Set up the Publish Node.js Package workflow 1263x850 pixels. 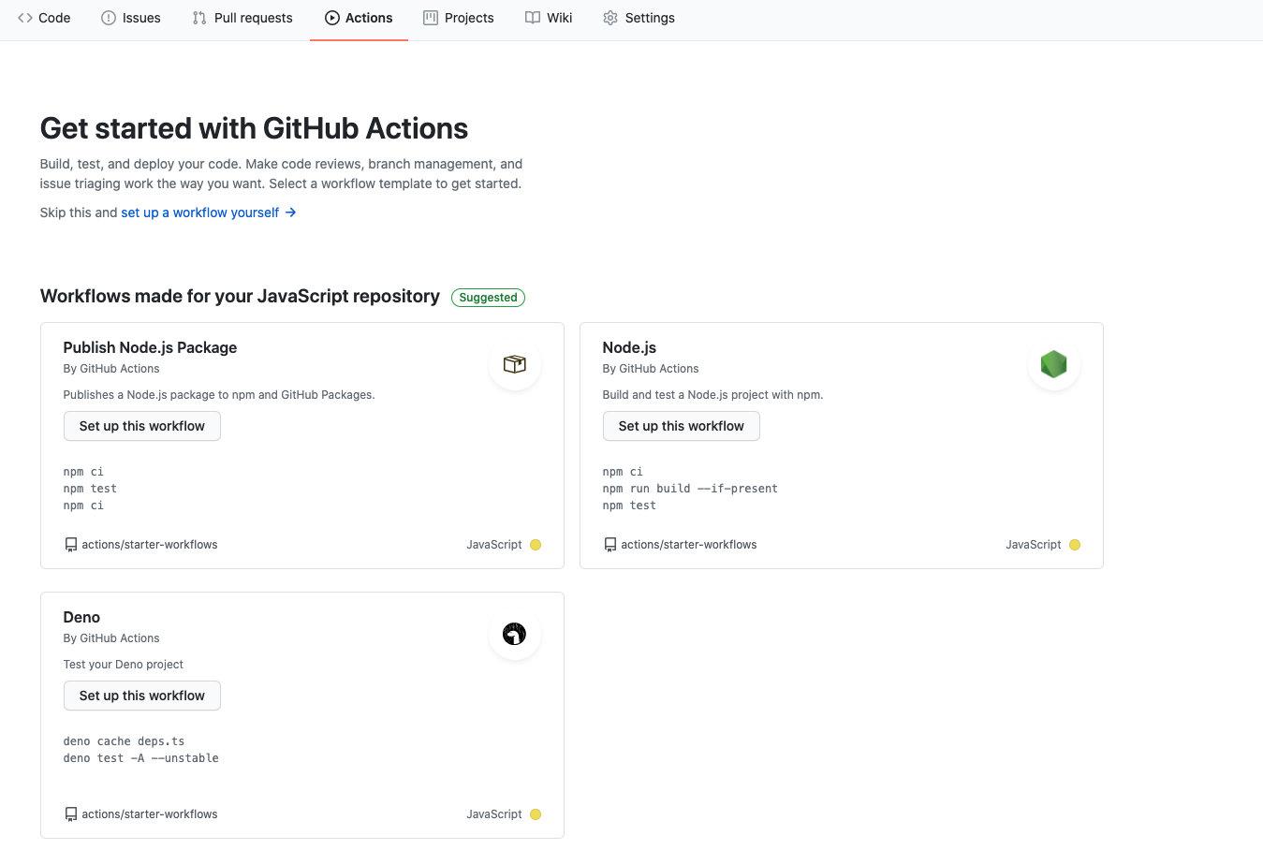142,426
